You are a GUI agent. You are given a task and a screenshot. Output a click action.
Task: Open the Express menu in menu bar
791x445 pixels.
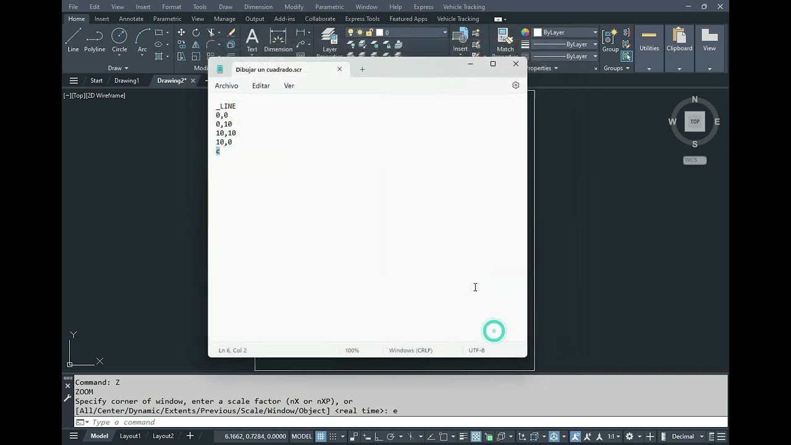[x=423, y=7]
